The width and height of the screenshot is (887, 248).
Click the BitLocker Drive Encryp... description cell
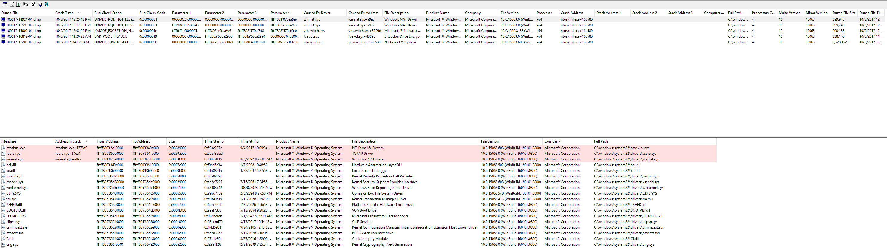point(403,36)
